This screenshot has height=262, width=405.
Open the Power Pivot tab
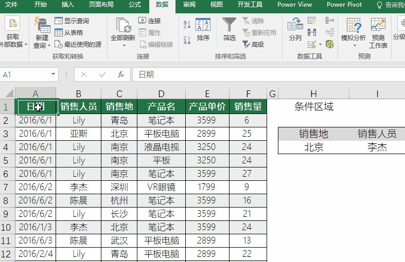point(344,5)
